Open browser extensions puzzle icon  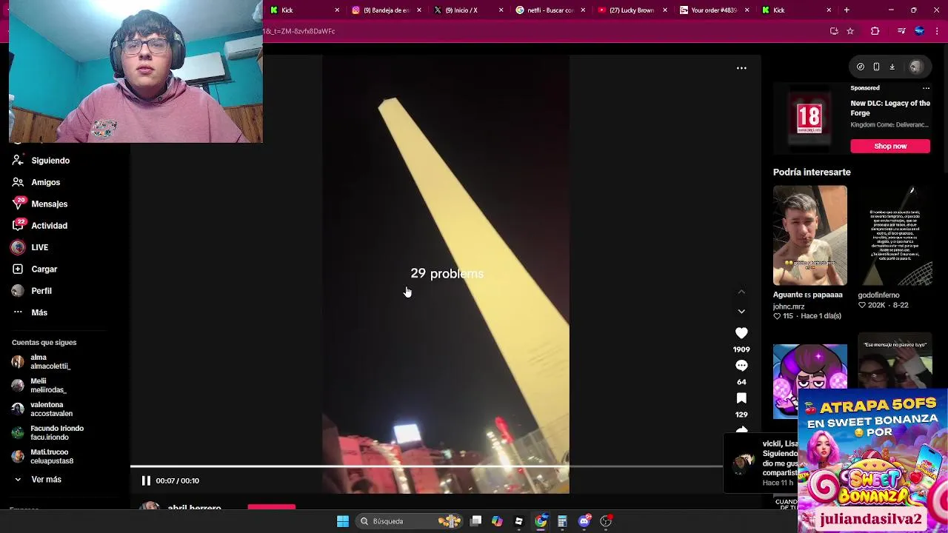[875, 31]
